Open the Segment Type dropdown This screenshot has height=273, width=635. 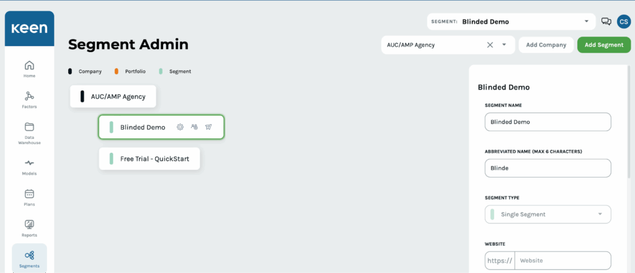[x=548, y=214]
